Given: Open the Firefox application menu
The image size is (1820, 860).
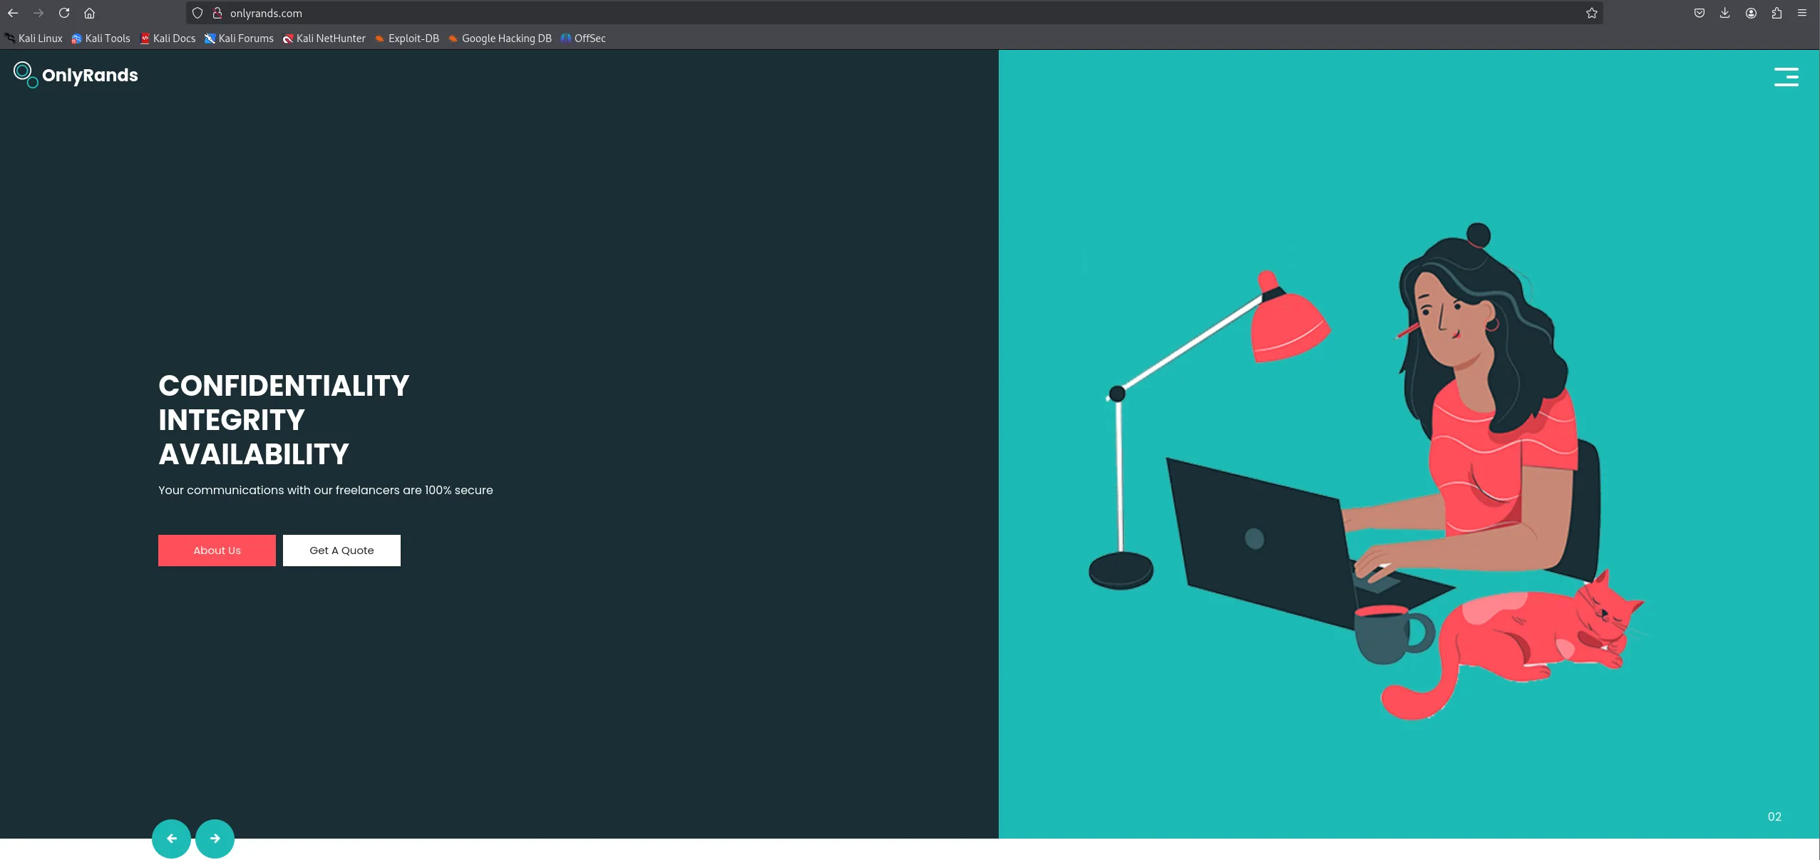Looking at the screenshot, I should (x=1802, y=13).
